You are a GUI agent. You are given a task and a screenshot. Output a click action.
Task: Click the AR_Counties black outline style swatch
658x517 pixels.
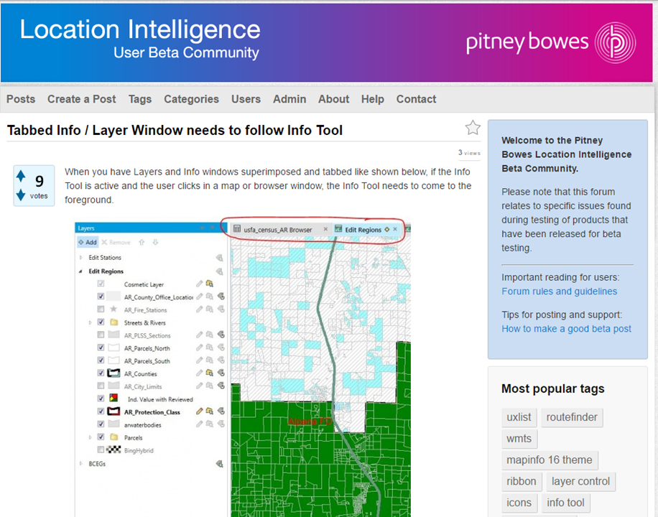pyautogui.click(x=114, y=373)
